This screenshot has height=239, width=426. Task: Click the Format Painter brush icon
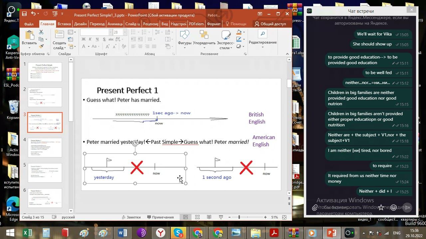click(41, 46)
